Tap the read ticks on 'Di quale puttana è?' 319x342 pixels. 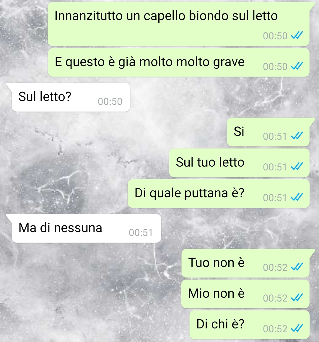pos(297,197)
